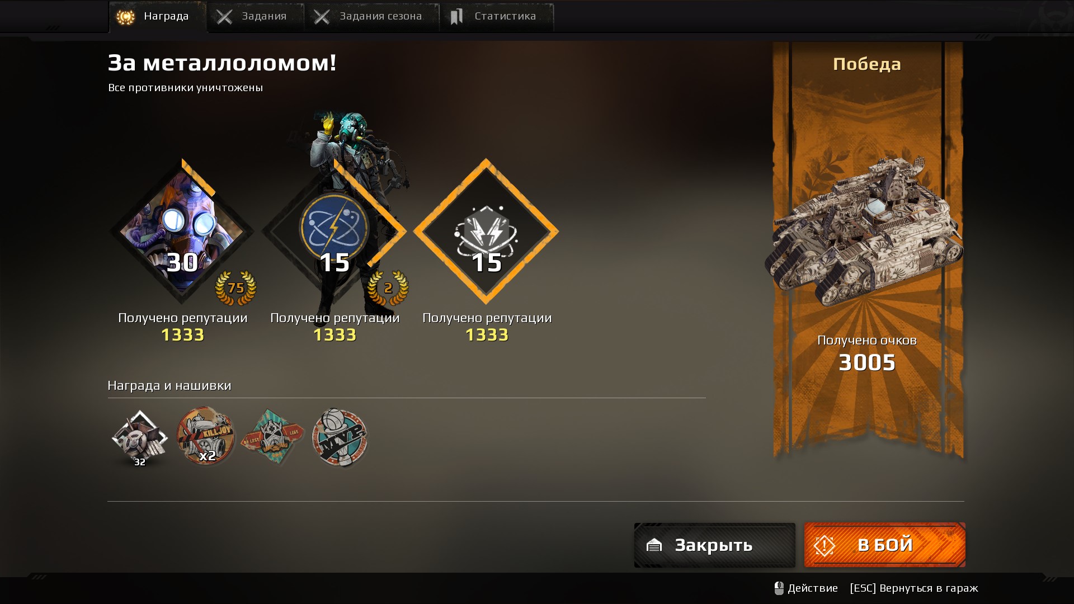Image resolution: width=1074 pixels, height=604 pixels.
Task: Start a new battle with В БОЙ
Action: (884, 545)
